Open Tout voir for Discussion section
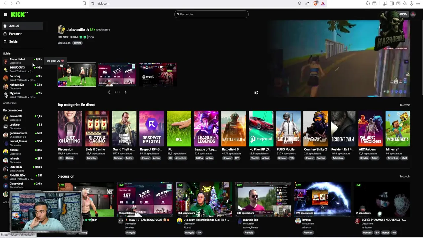 (404, 176)
